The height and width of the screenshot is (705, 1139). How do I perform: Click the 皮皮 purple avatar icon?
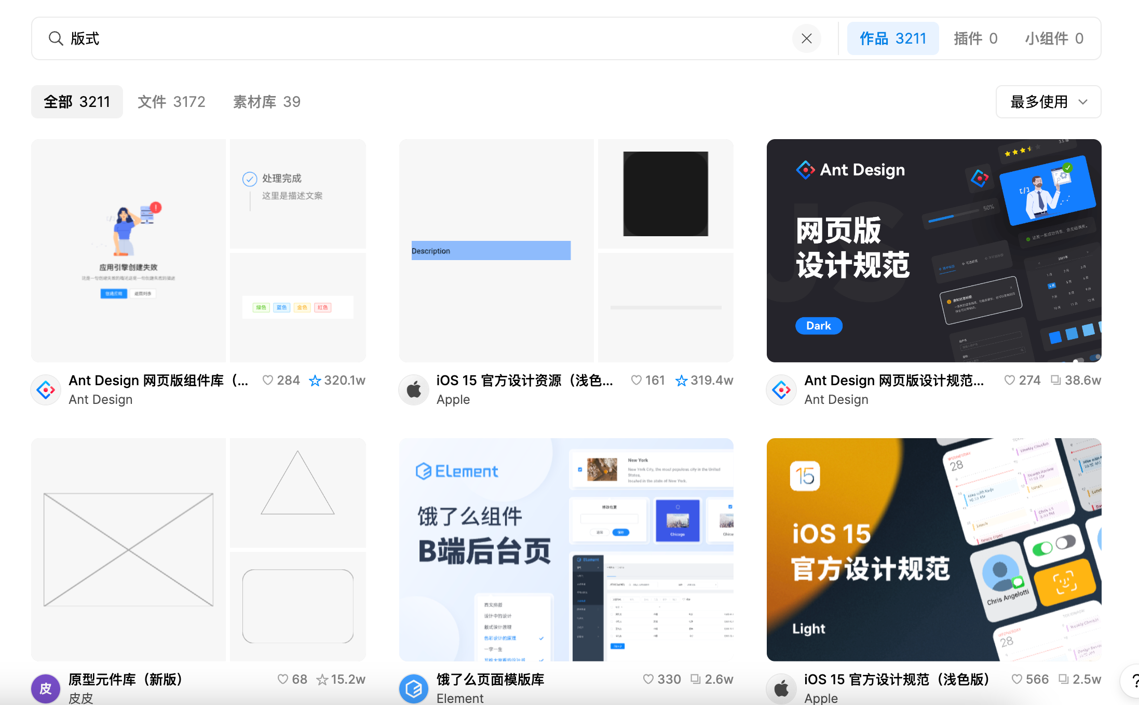pos(46,689)
